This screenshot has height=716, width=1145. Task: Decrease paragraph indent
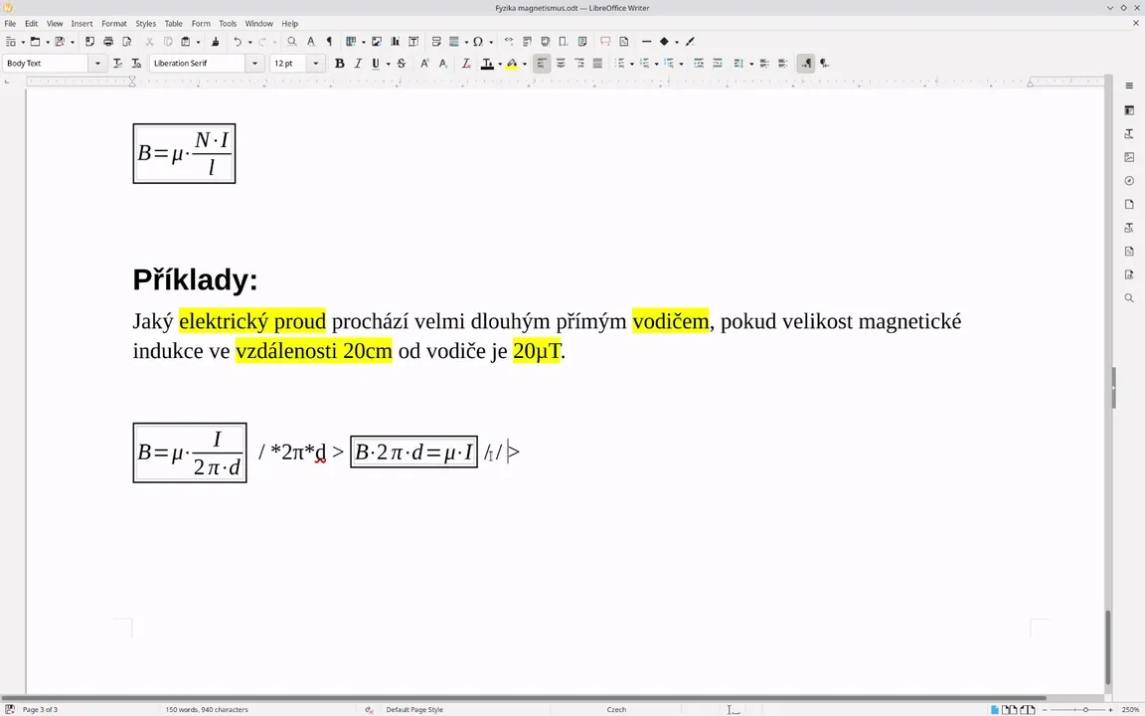tap(717, 64)
